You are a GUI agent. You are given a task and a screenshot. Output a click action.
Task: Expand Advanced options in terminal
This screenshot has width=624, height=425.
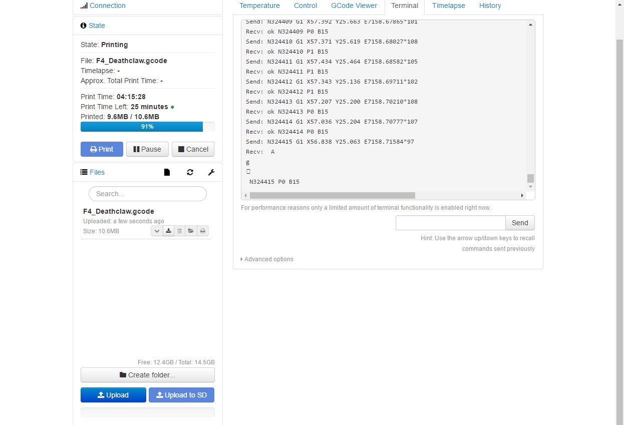click(267, 259)
